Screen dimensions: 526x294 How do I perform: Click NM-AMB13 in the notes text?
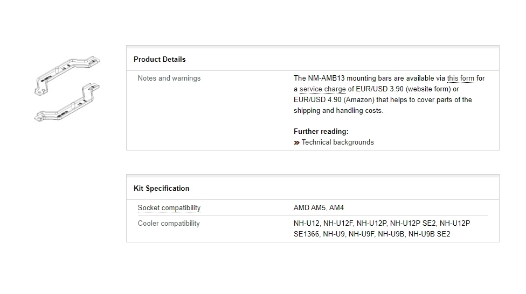point(326,78)
